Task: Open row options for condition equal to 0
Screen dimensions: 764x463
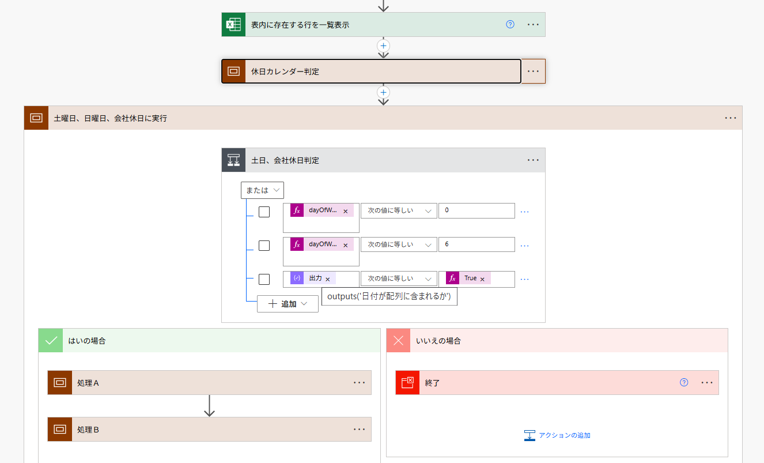Action: click(524, 212)
